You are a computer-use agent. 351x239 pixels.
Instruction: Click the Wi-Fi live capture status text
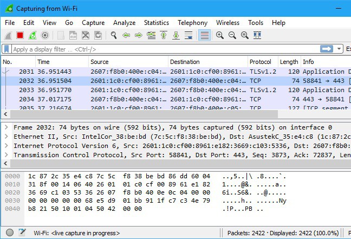(x=77, y=233)
